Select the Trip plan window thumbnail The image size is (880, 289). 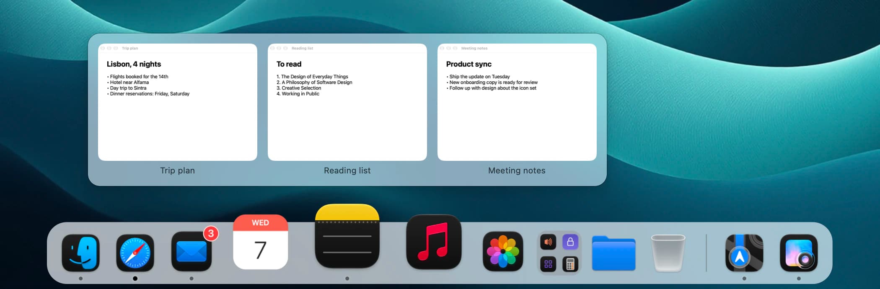pyautogui.click(x=178, y=102)
